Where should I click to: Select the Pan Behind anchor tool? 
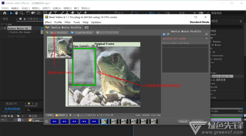coord(39,13)
